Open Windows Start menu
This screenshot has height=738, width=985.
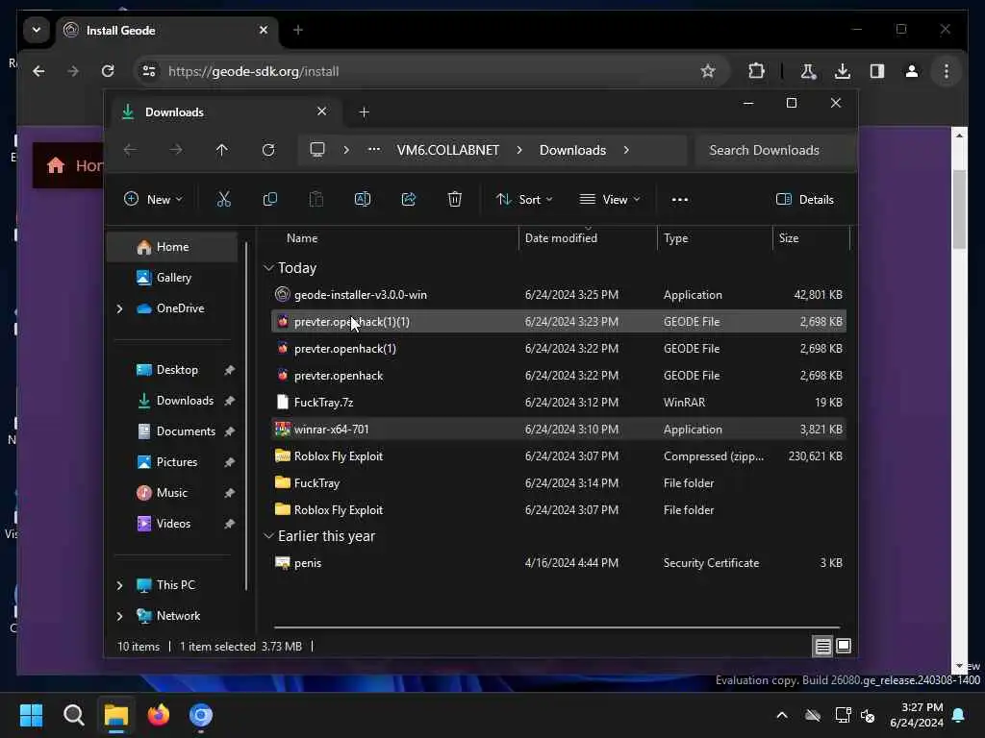point(31,715)
